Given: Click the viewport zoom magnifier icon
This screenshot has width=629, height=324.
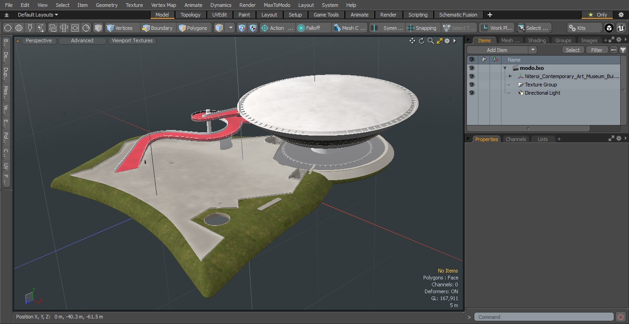Looking at the screenshot, I should point(431,41).
